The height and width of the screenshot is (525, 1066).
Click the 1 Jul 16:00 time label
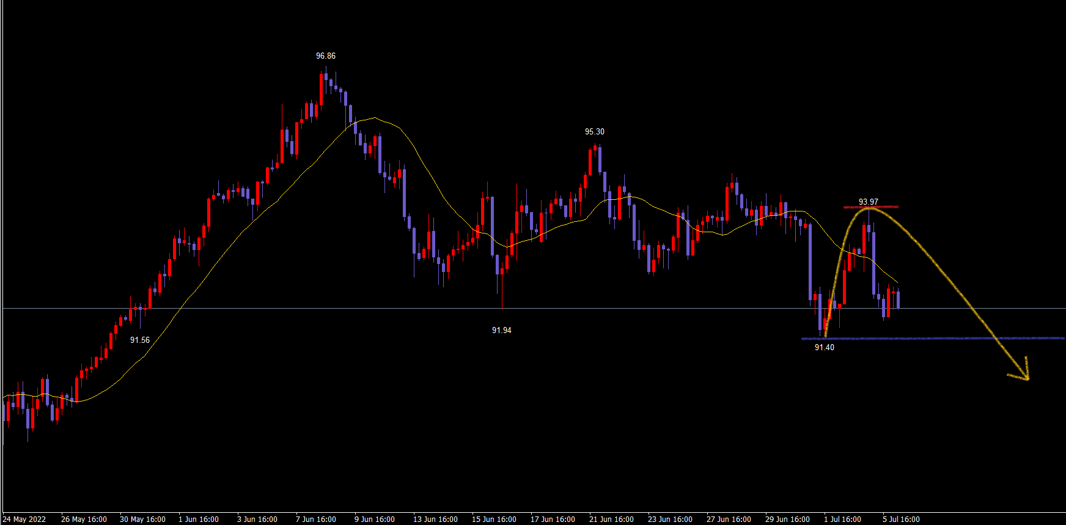coord(842,519)
